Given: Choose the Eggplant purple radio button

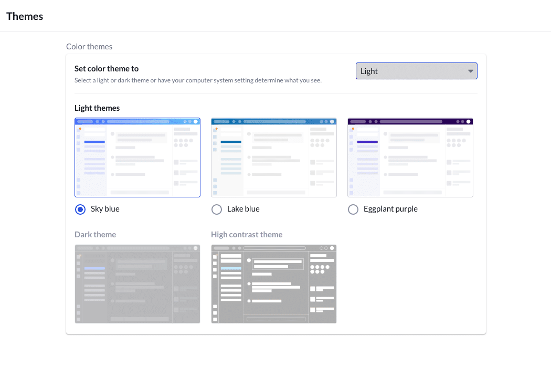Looking at the screenshot, I should pos(353,209).
